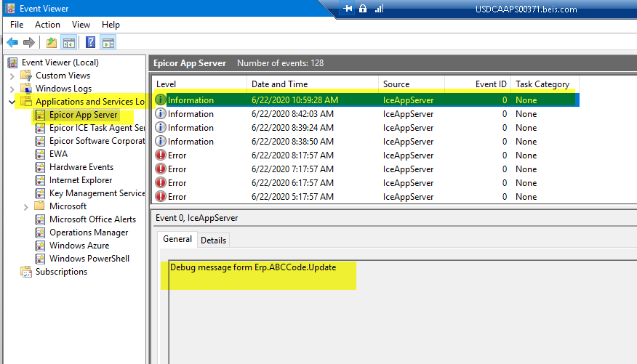Click the Epicor App Server log icon

tap(40, 115)
